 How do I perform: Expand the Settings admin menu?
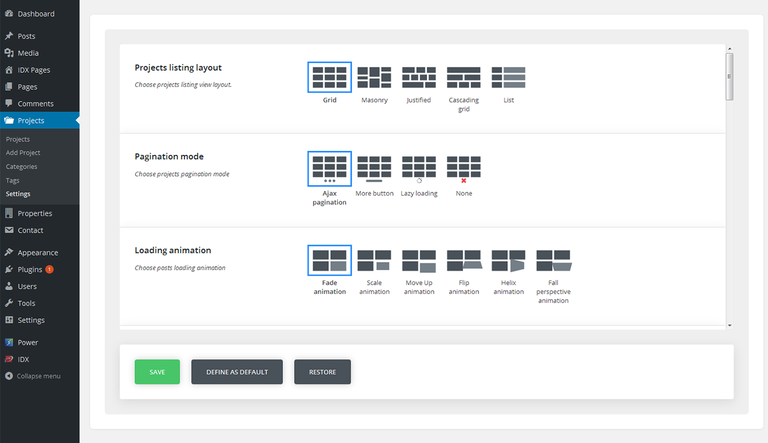coord(30,320)
